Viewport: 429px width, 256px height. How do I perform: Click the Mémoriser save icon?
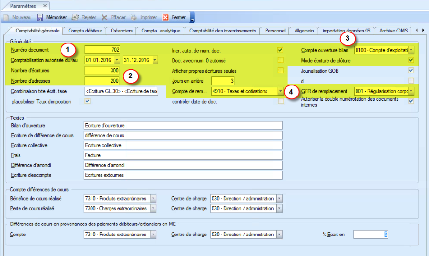tap(40, 17)
